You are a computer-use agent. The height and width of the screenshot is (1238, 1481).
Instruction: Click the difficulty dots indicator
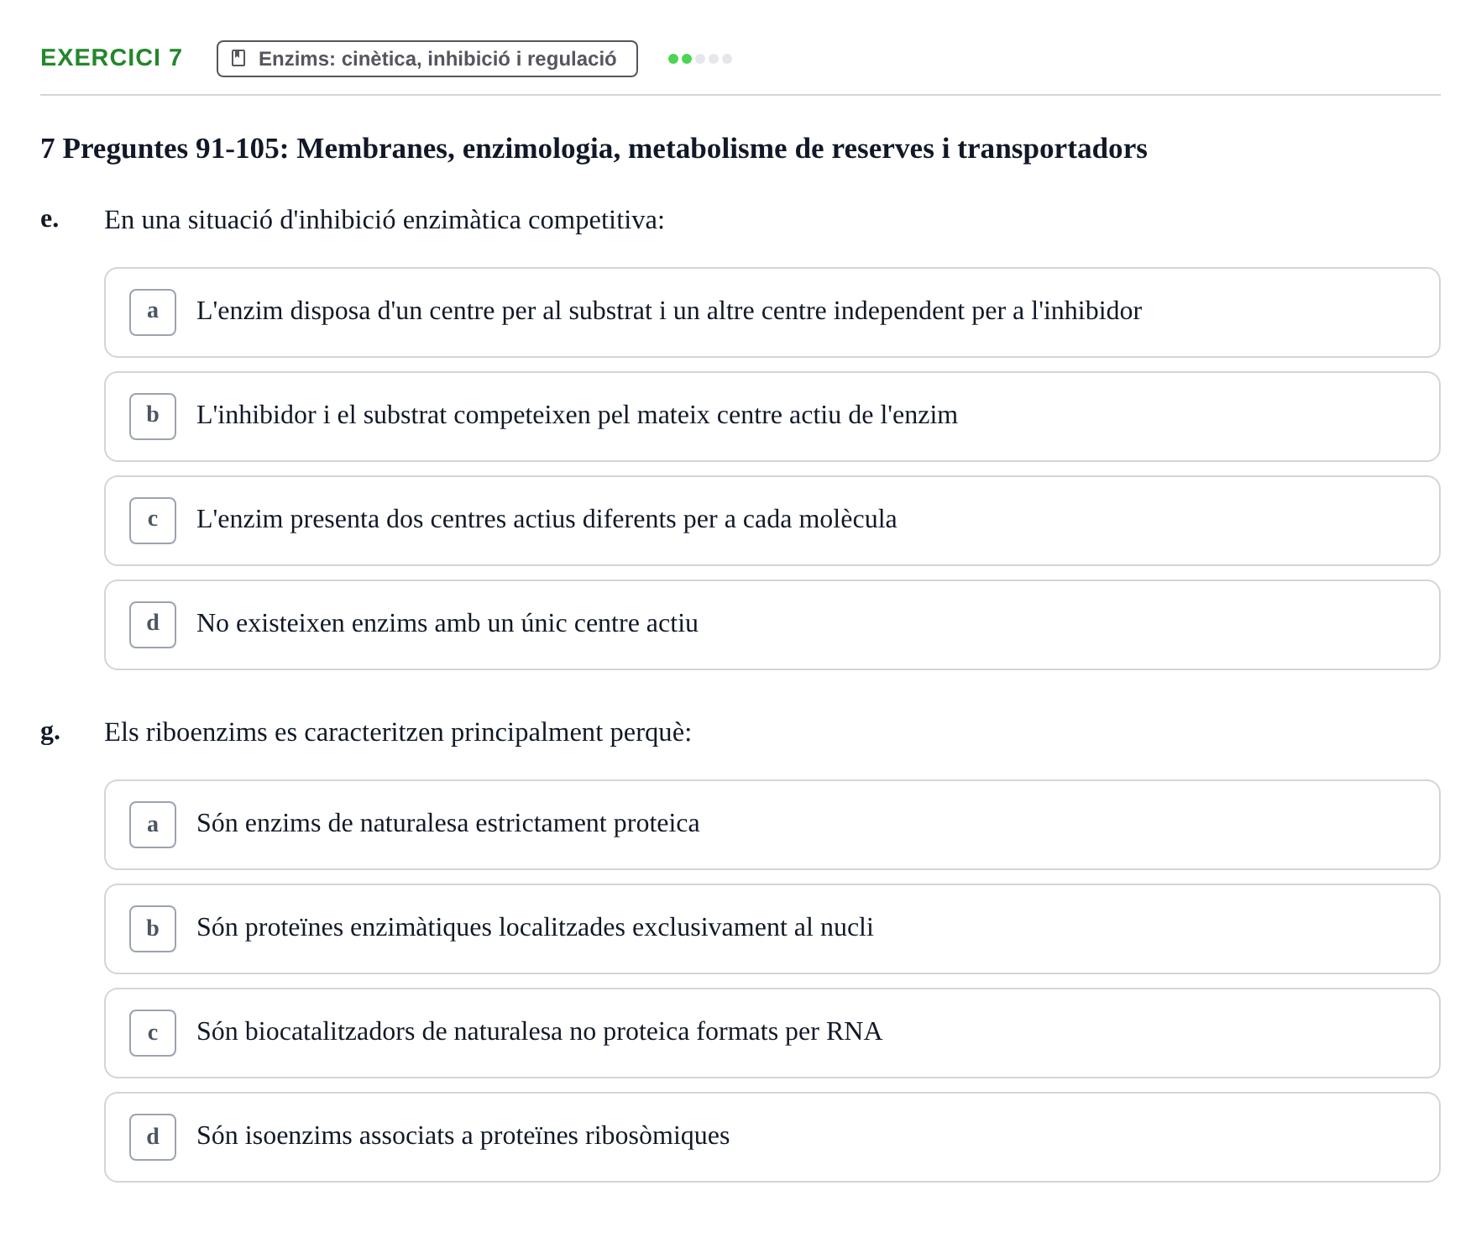699,59
